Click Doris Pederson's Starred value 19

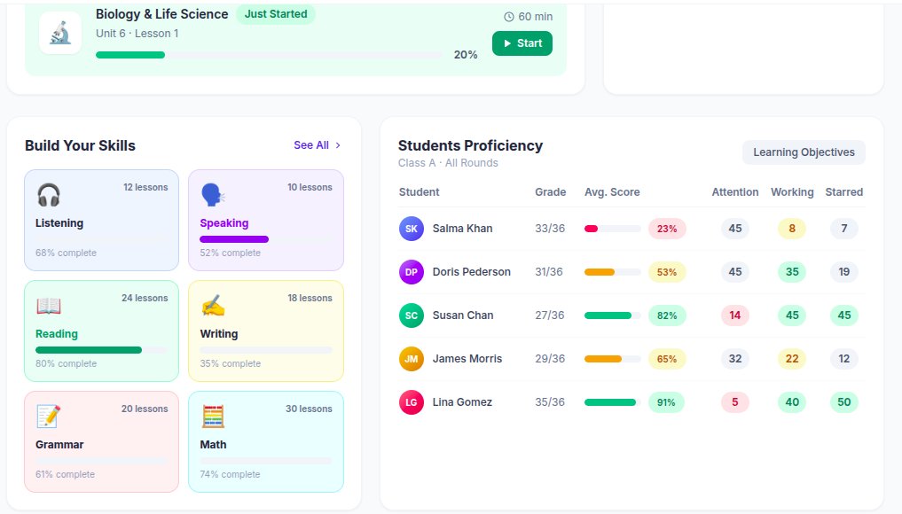coord(843,272)
